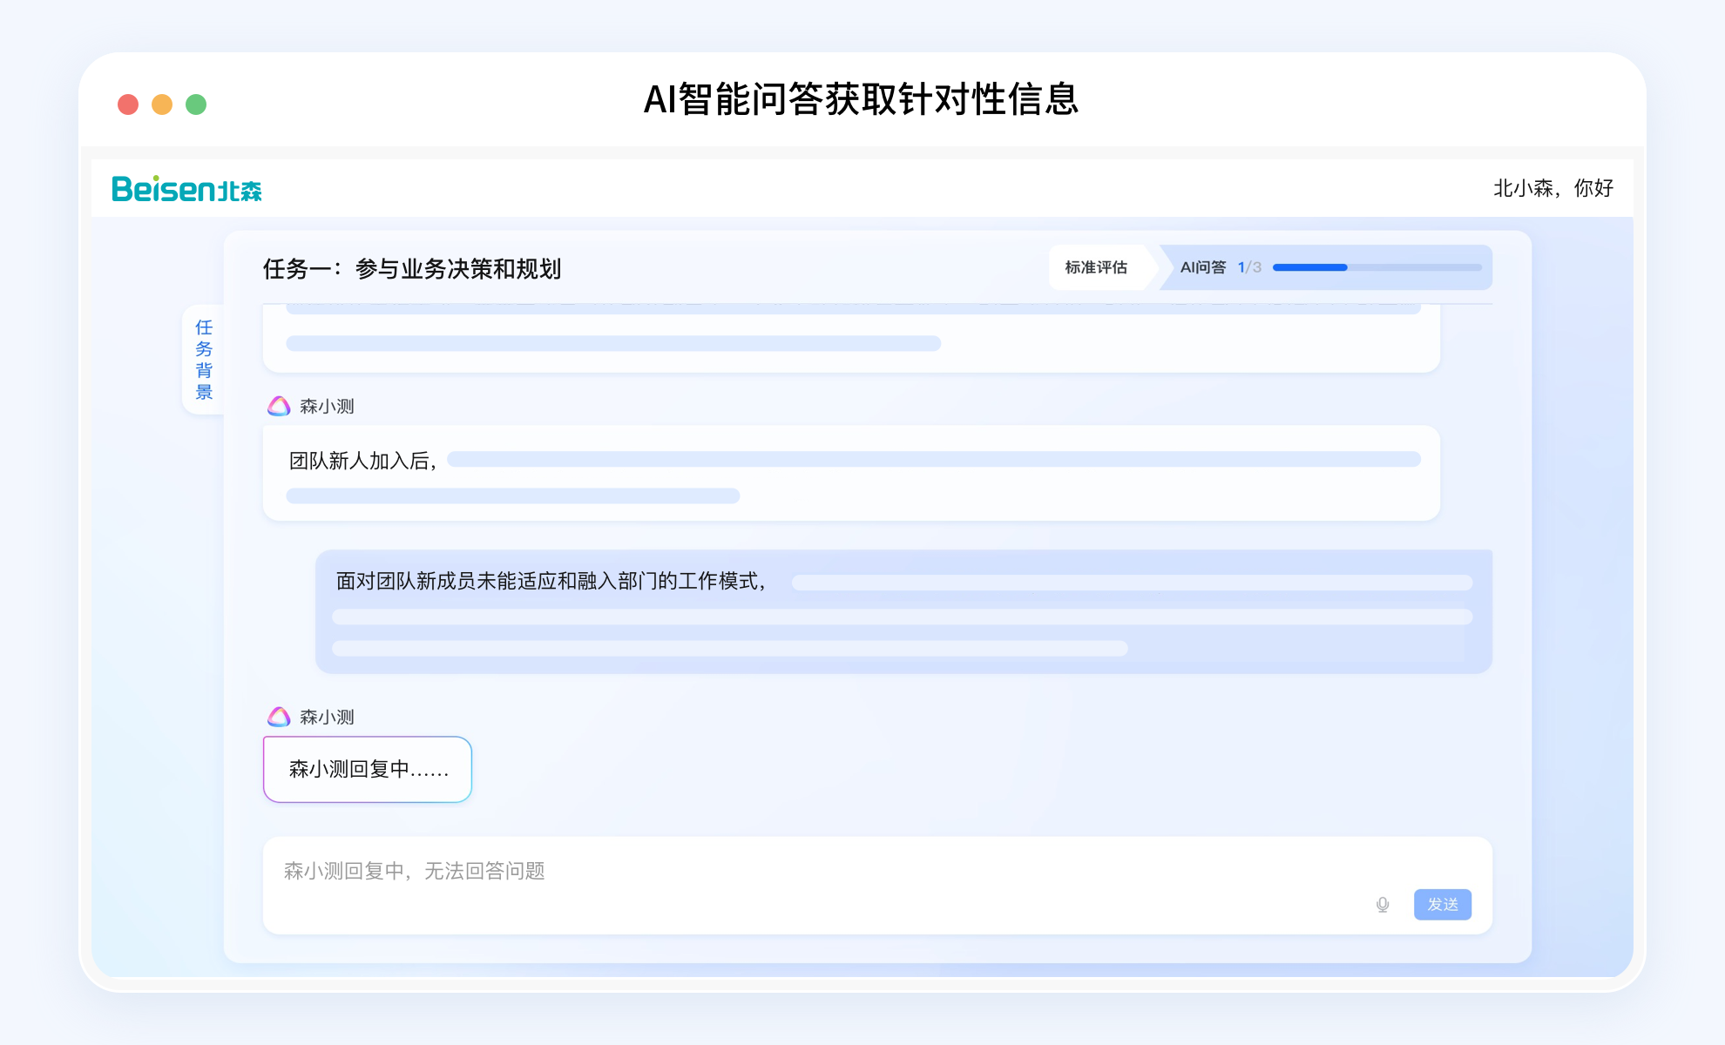Click the microphone voice input icon
This screenshot has width=1725, height=1045.
tap(1383, 905)
